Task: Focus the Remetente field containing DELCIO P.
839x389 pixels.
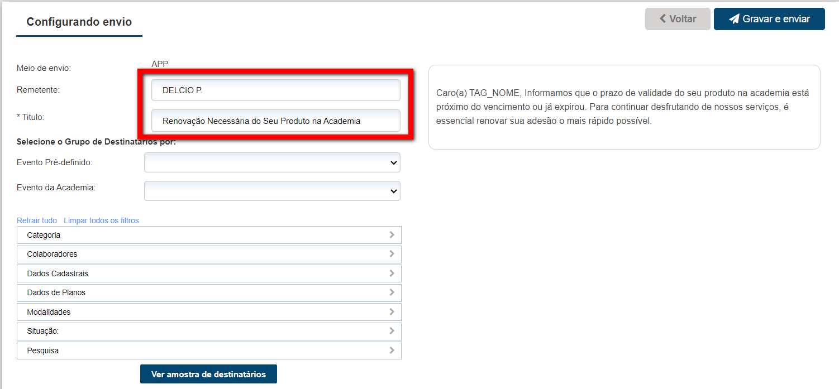Action: point(275,90)
